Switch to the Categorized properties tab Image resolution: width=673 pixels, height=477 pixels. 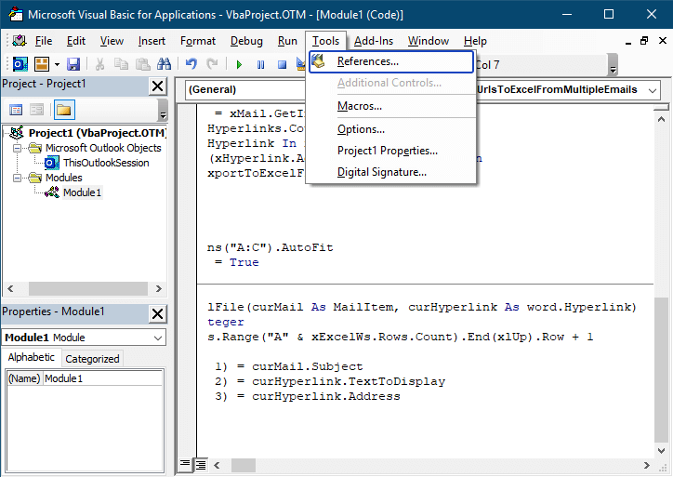(92, 358)
